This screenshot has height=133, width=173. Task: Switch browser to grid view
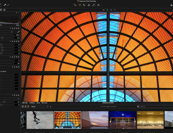click(23, 106)
